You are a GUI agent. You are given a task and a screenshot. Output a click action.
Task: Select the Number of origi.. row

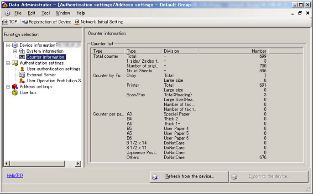pyautogui.click(x=180, y=66)
